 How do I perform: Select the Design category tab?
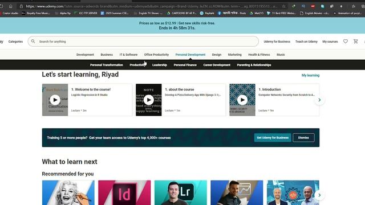coord(217,55)
